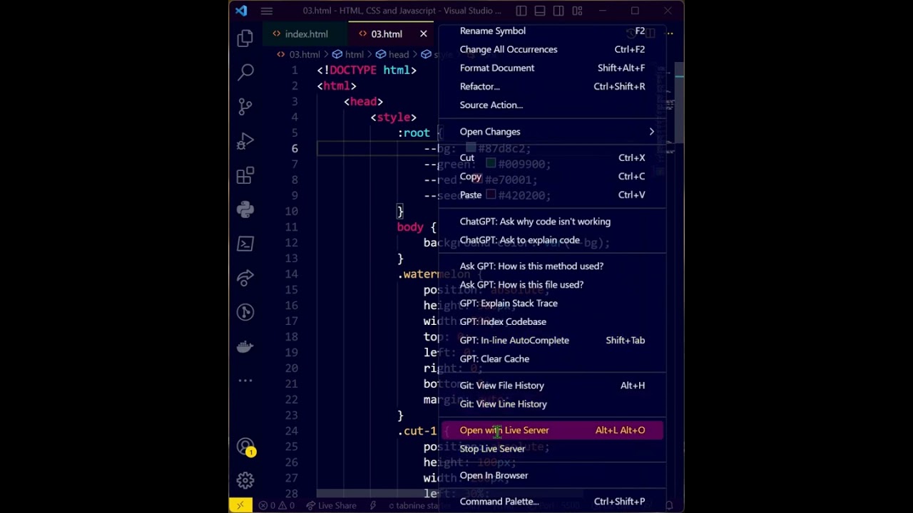Open the Git history circle icon
The width and height of the screenshot is (913, 513).
(245, 312)
